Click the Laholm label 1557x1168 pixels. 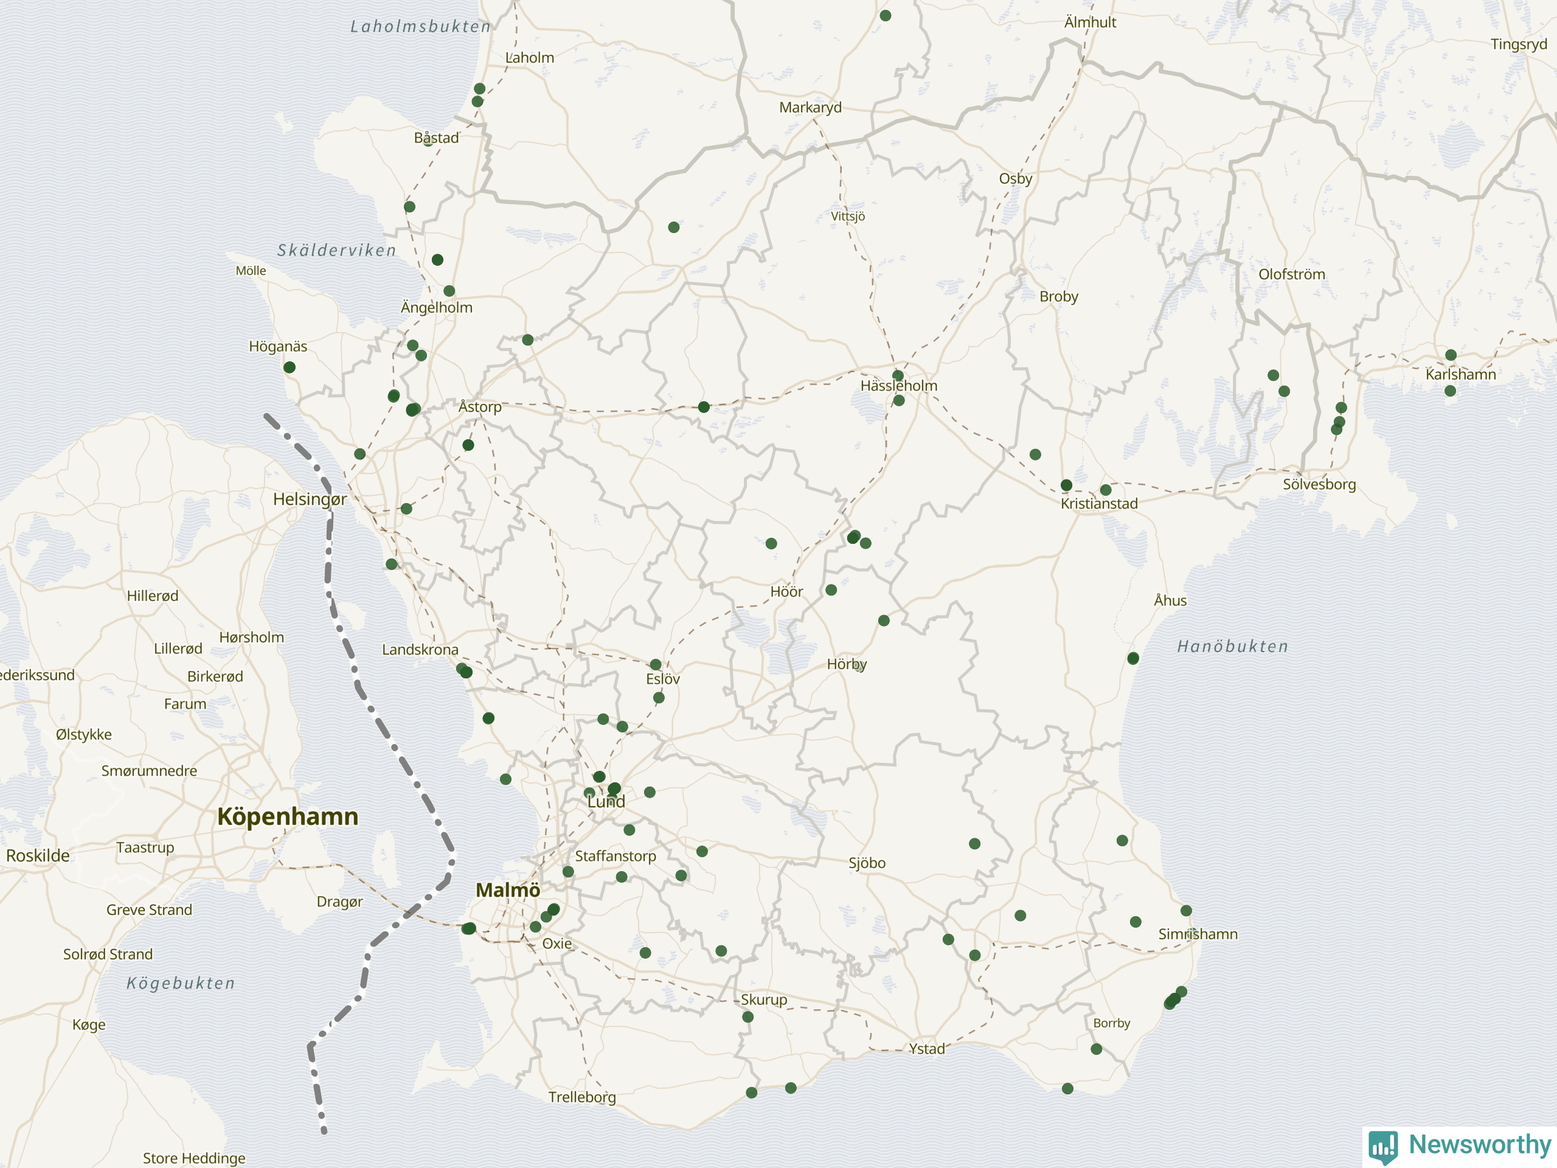(x=530, y=58)
